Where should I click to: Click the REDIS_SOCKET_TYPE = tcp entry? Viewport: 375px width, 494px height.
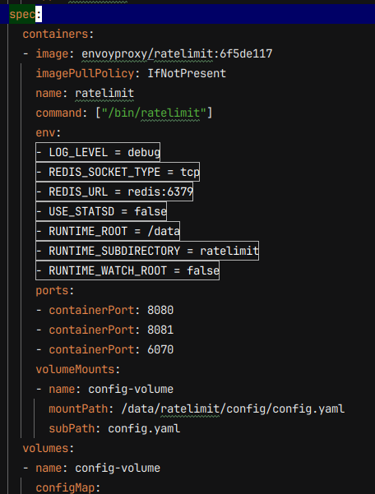118,172
